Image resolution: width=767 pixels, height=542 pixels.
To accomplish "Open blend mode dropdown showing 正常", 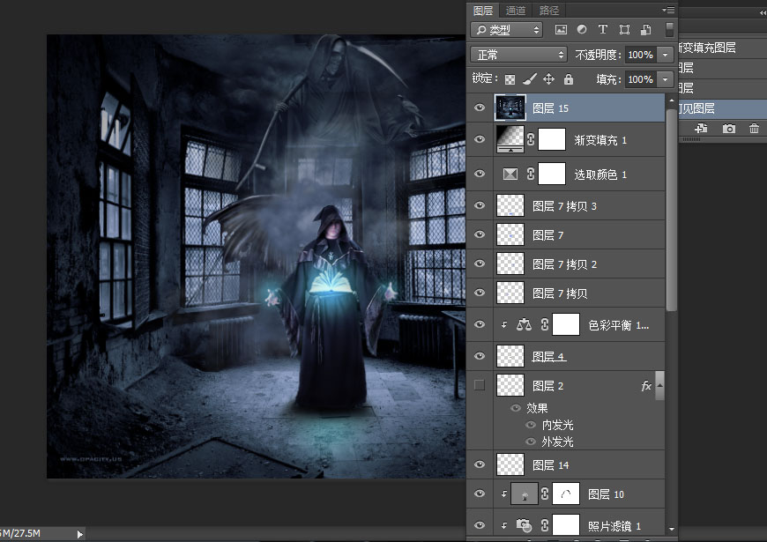I will [x=518, y=55].
